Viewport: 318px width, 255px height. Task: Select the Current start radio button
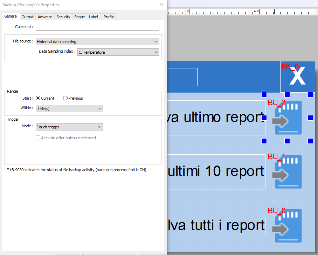(x=38, y=98)
